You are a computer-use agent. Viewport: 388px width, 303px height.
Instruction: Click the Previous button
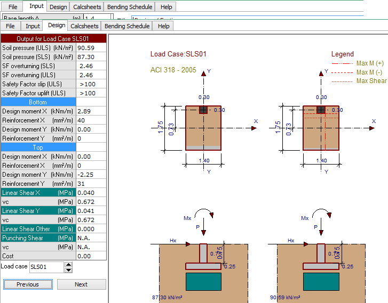pos(28,284)
